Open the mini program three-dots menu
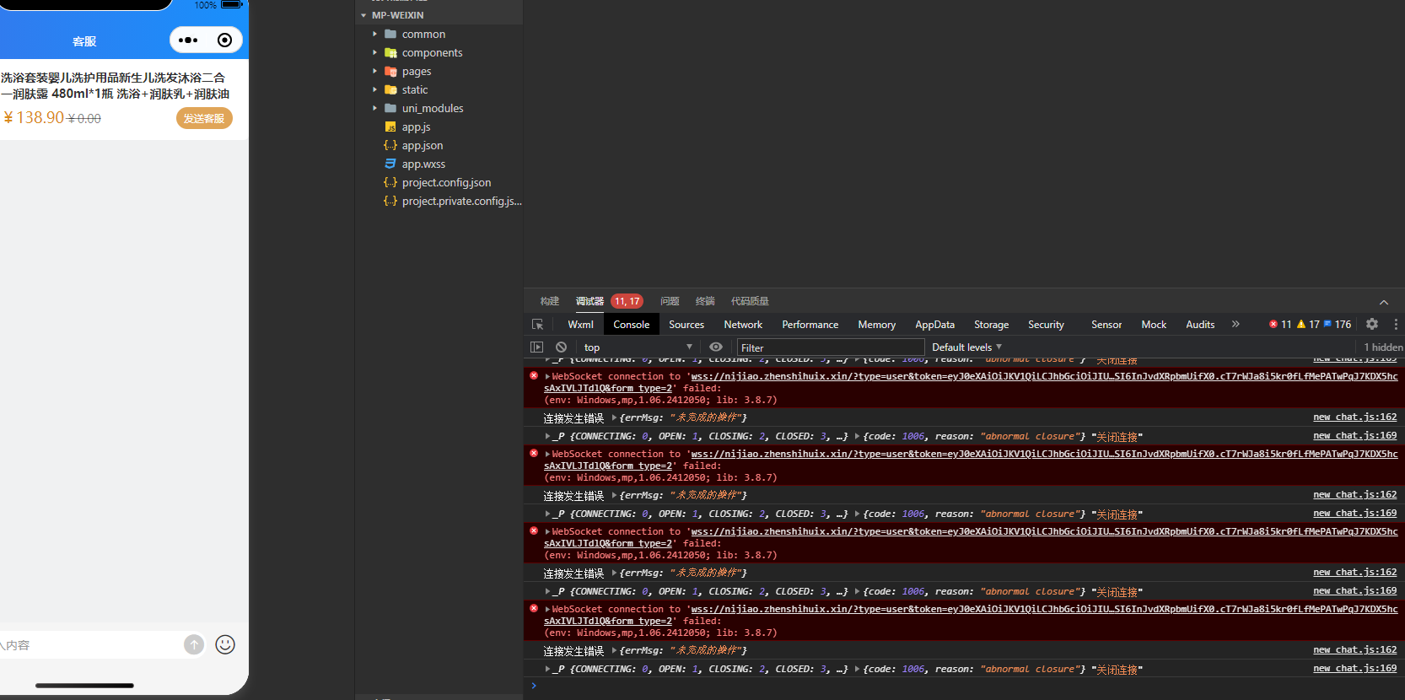This screenshot has height=700, width=1405. [x=188, y=40]
